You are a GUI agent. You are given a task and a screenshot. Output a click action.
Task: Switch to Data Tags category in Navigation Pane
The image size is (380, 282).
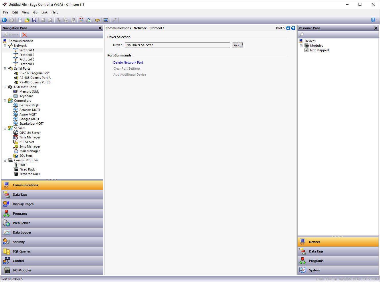pos(52,195)
